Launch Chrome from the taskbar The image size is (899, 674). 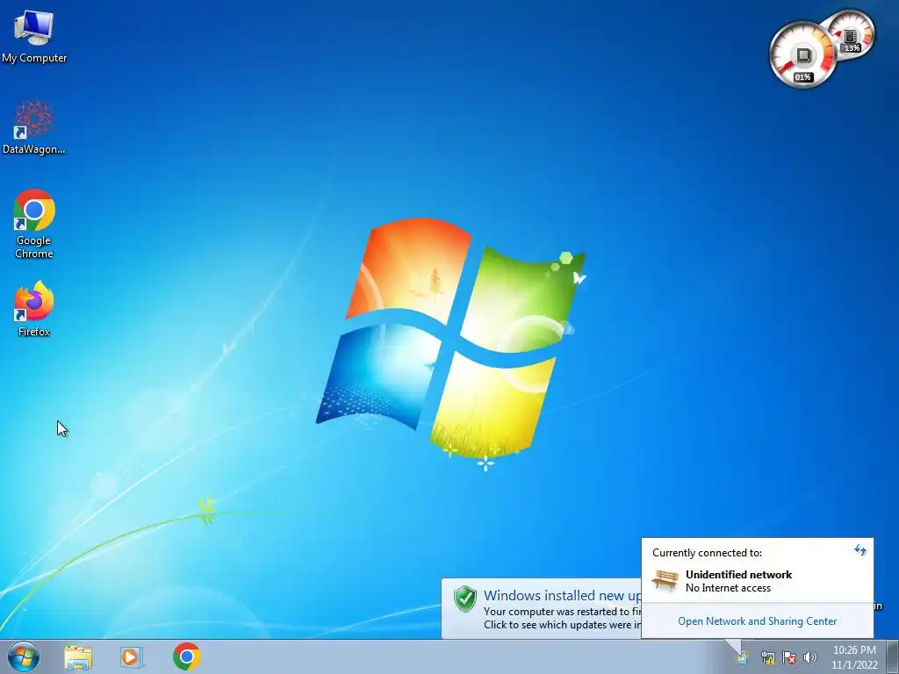click(x=186, y=656)
